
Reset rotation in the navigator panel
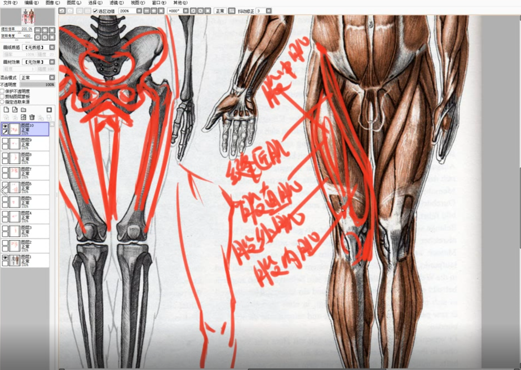52,37
